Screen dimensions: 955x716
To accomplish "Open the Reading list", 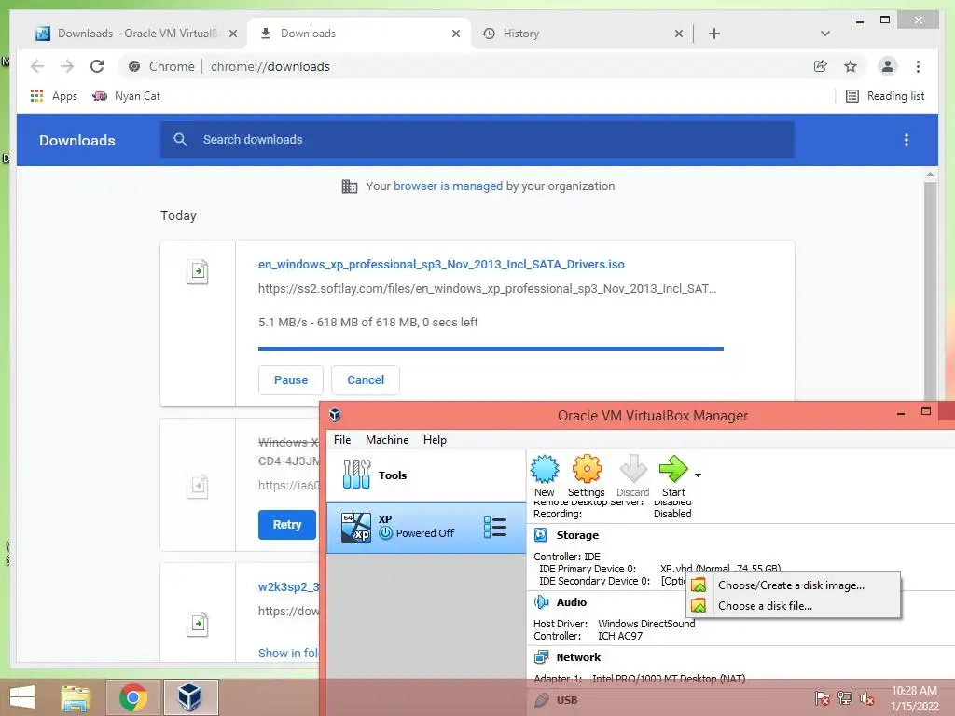I will tap(885, 96).
